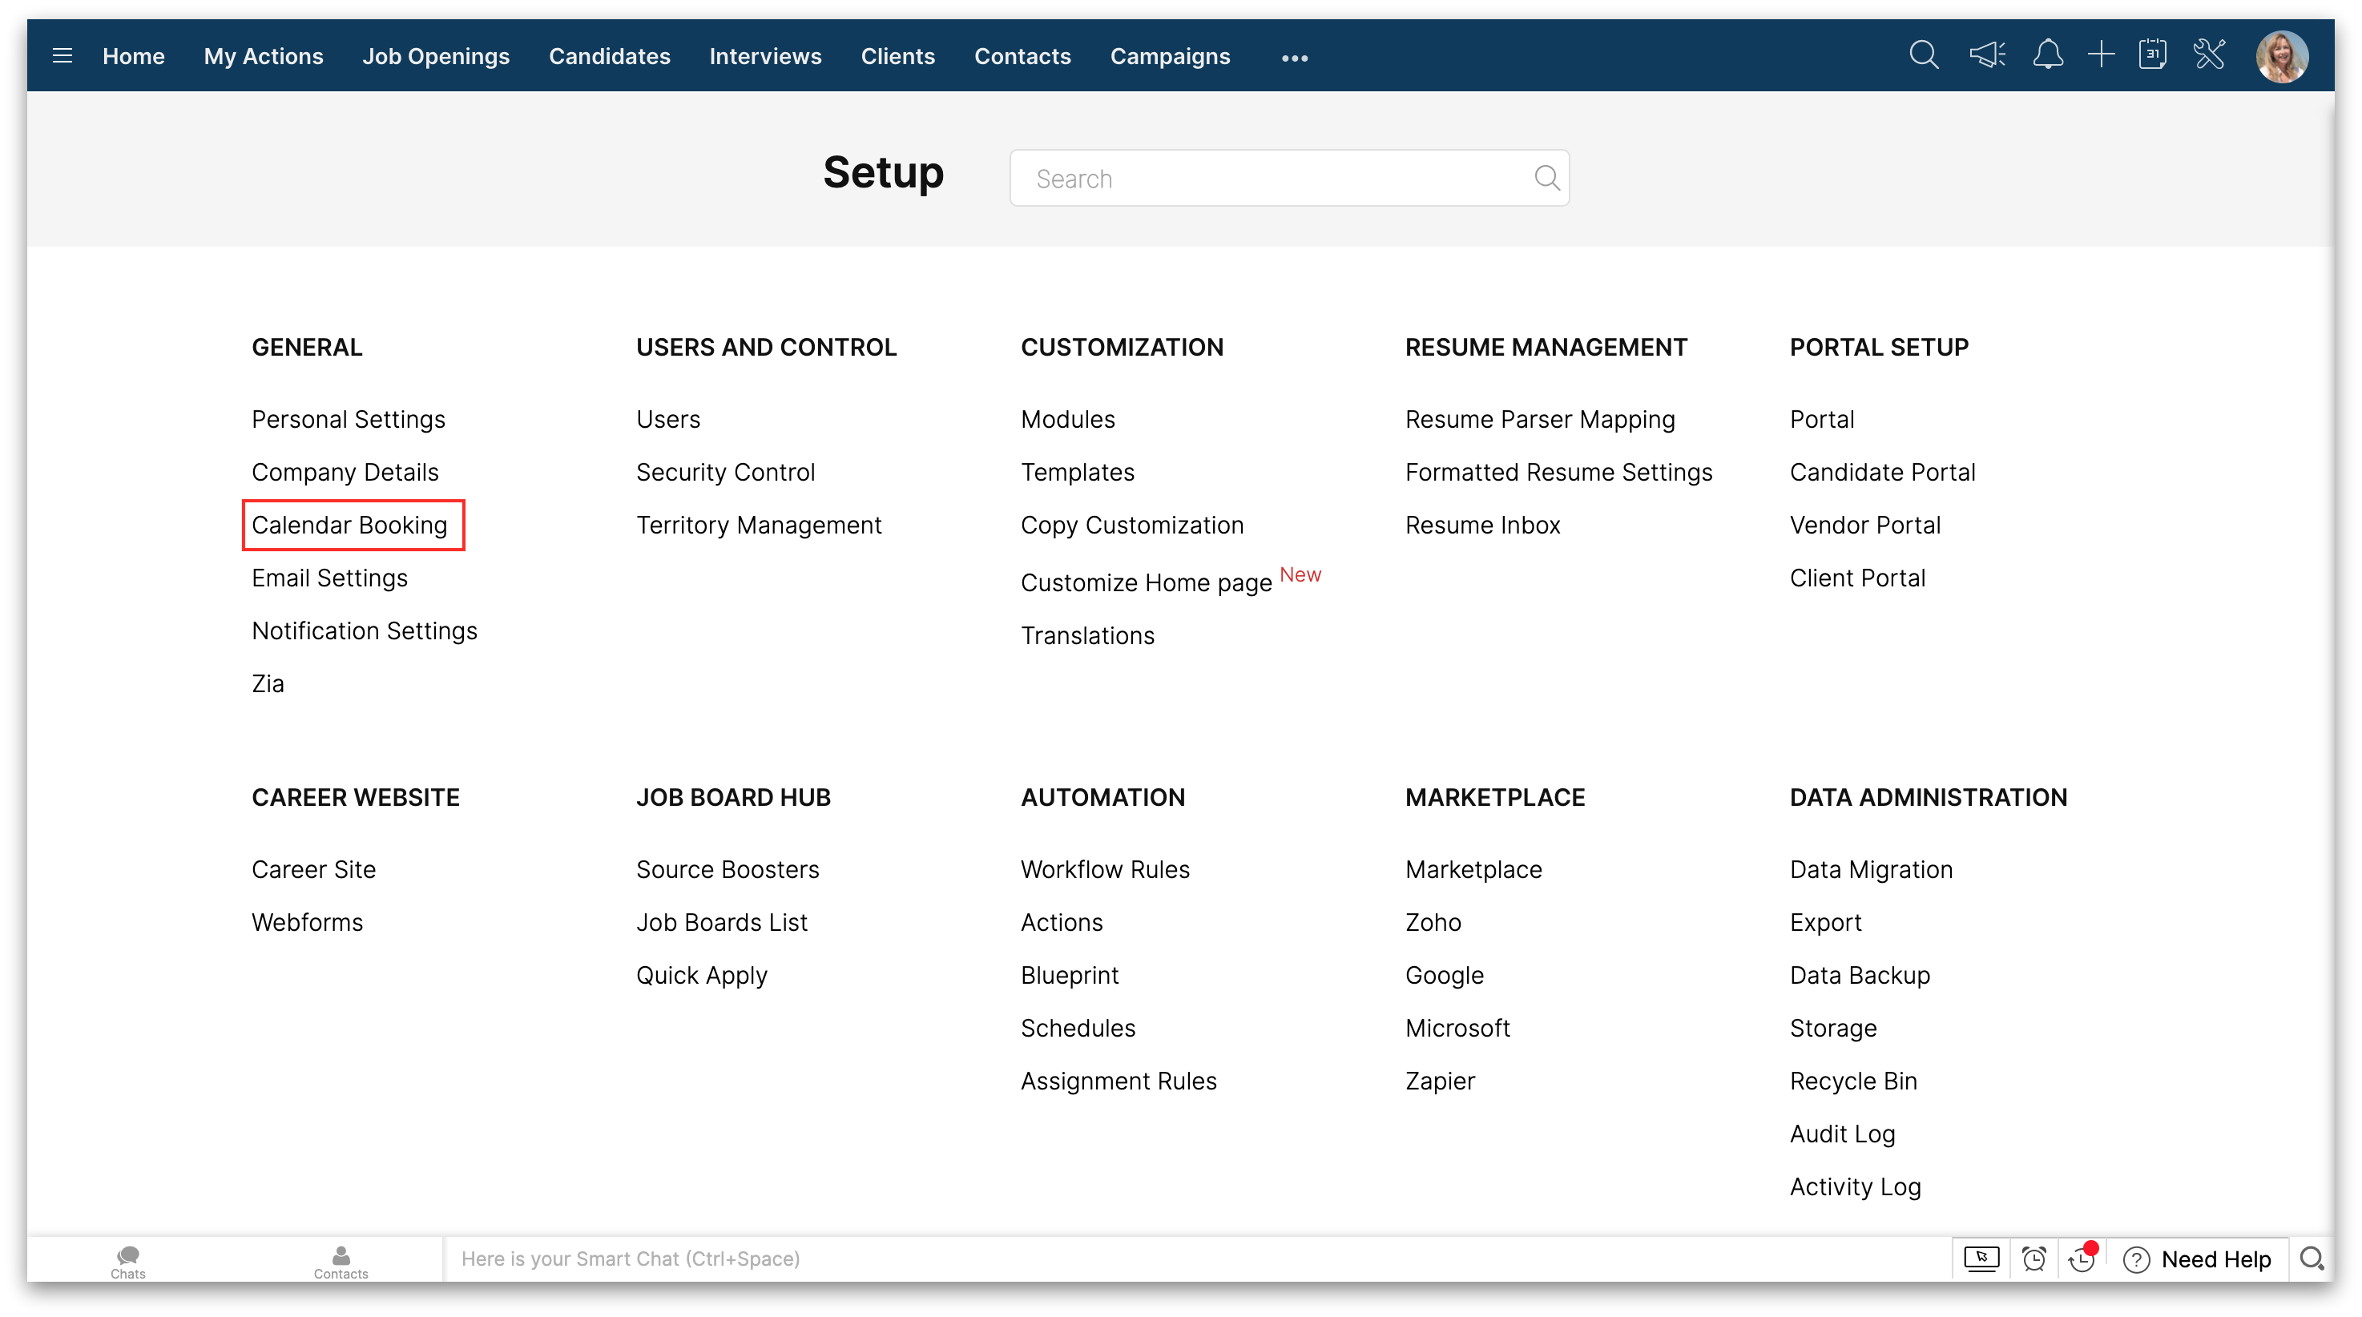Switch to the Candidates tab
Image resolution: width=2362 pixels, height=1317 pixels.
(x=609, y=56)
